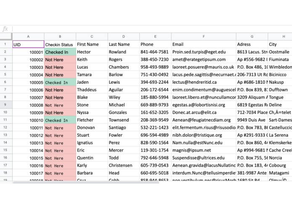Click the city Nakusp
Viewport: 292px width, 208px height.
[x=276, y=82]
